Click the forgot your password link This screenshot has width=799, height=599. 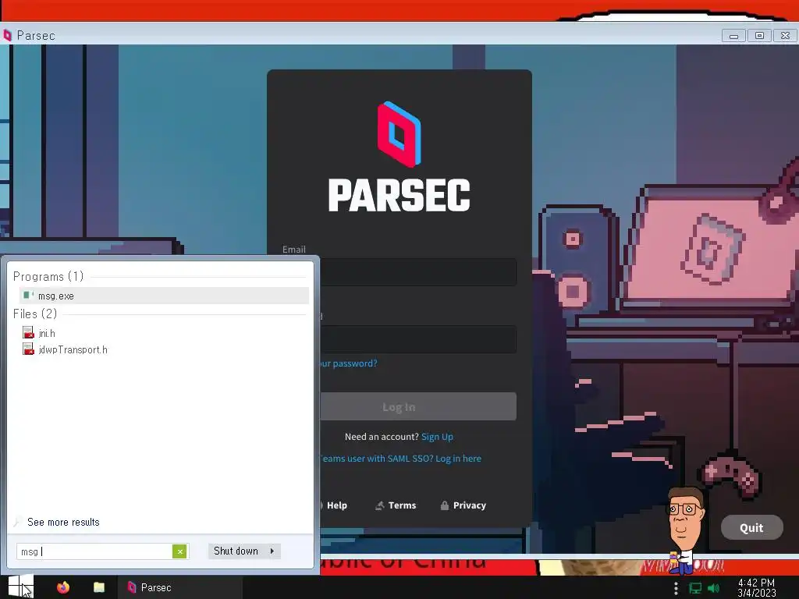click(x=349, y=363)
